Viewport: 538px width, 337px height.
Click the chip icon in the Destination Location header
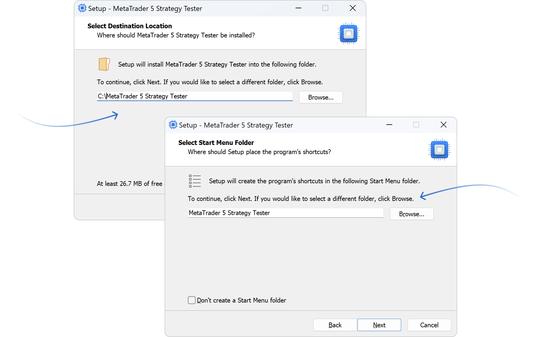point(348,33)
